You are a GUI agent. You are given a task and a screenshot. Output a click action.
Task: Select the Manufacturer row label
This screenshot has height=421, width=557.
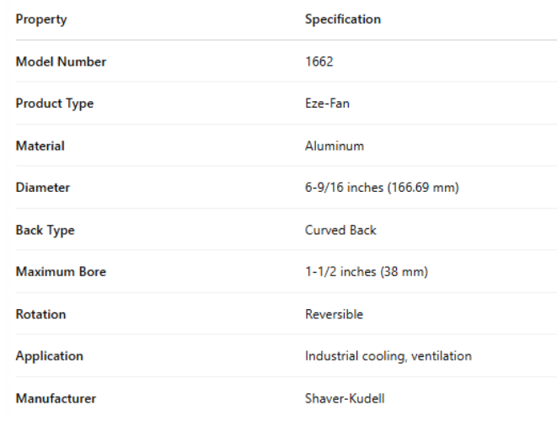point(56,398)
